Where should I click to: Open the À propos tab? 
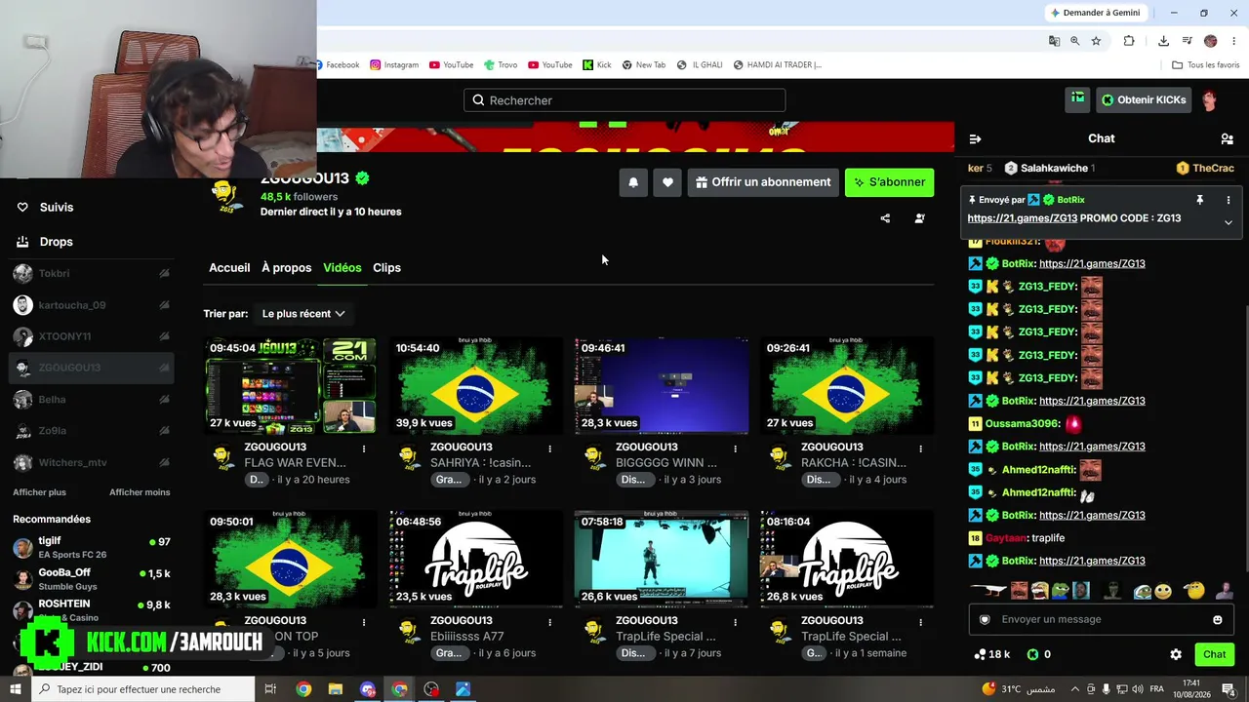(287, 268)
